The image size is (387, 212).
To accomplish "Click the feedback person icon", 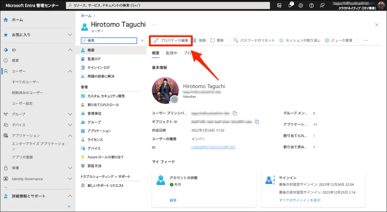I will [x=322, y=5].
